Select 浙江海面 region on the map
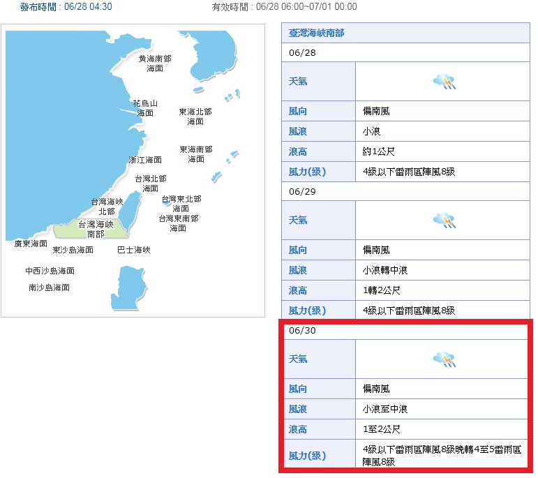The height and width of the screenshot is (478, 538). click(145, 160)
